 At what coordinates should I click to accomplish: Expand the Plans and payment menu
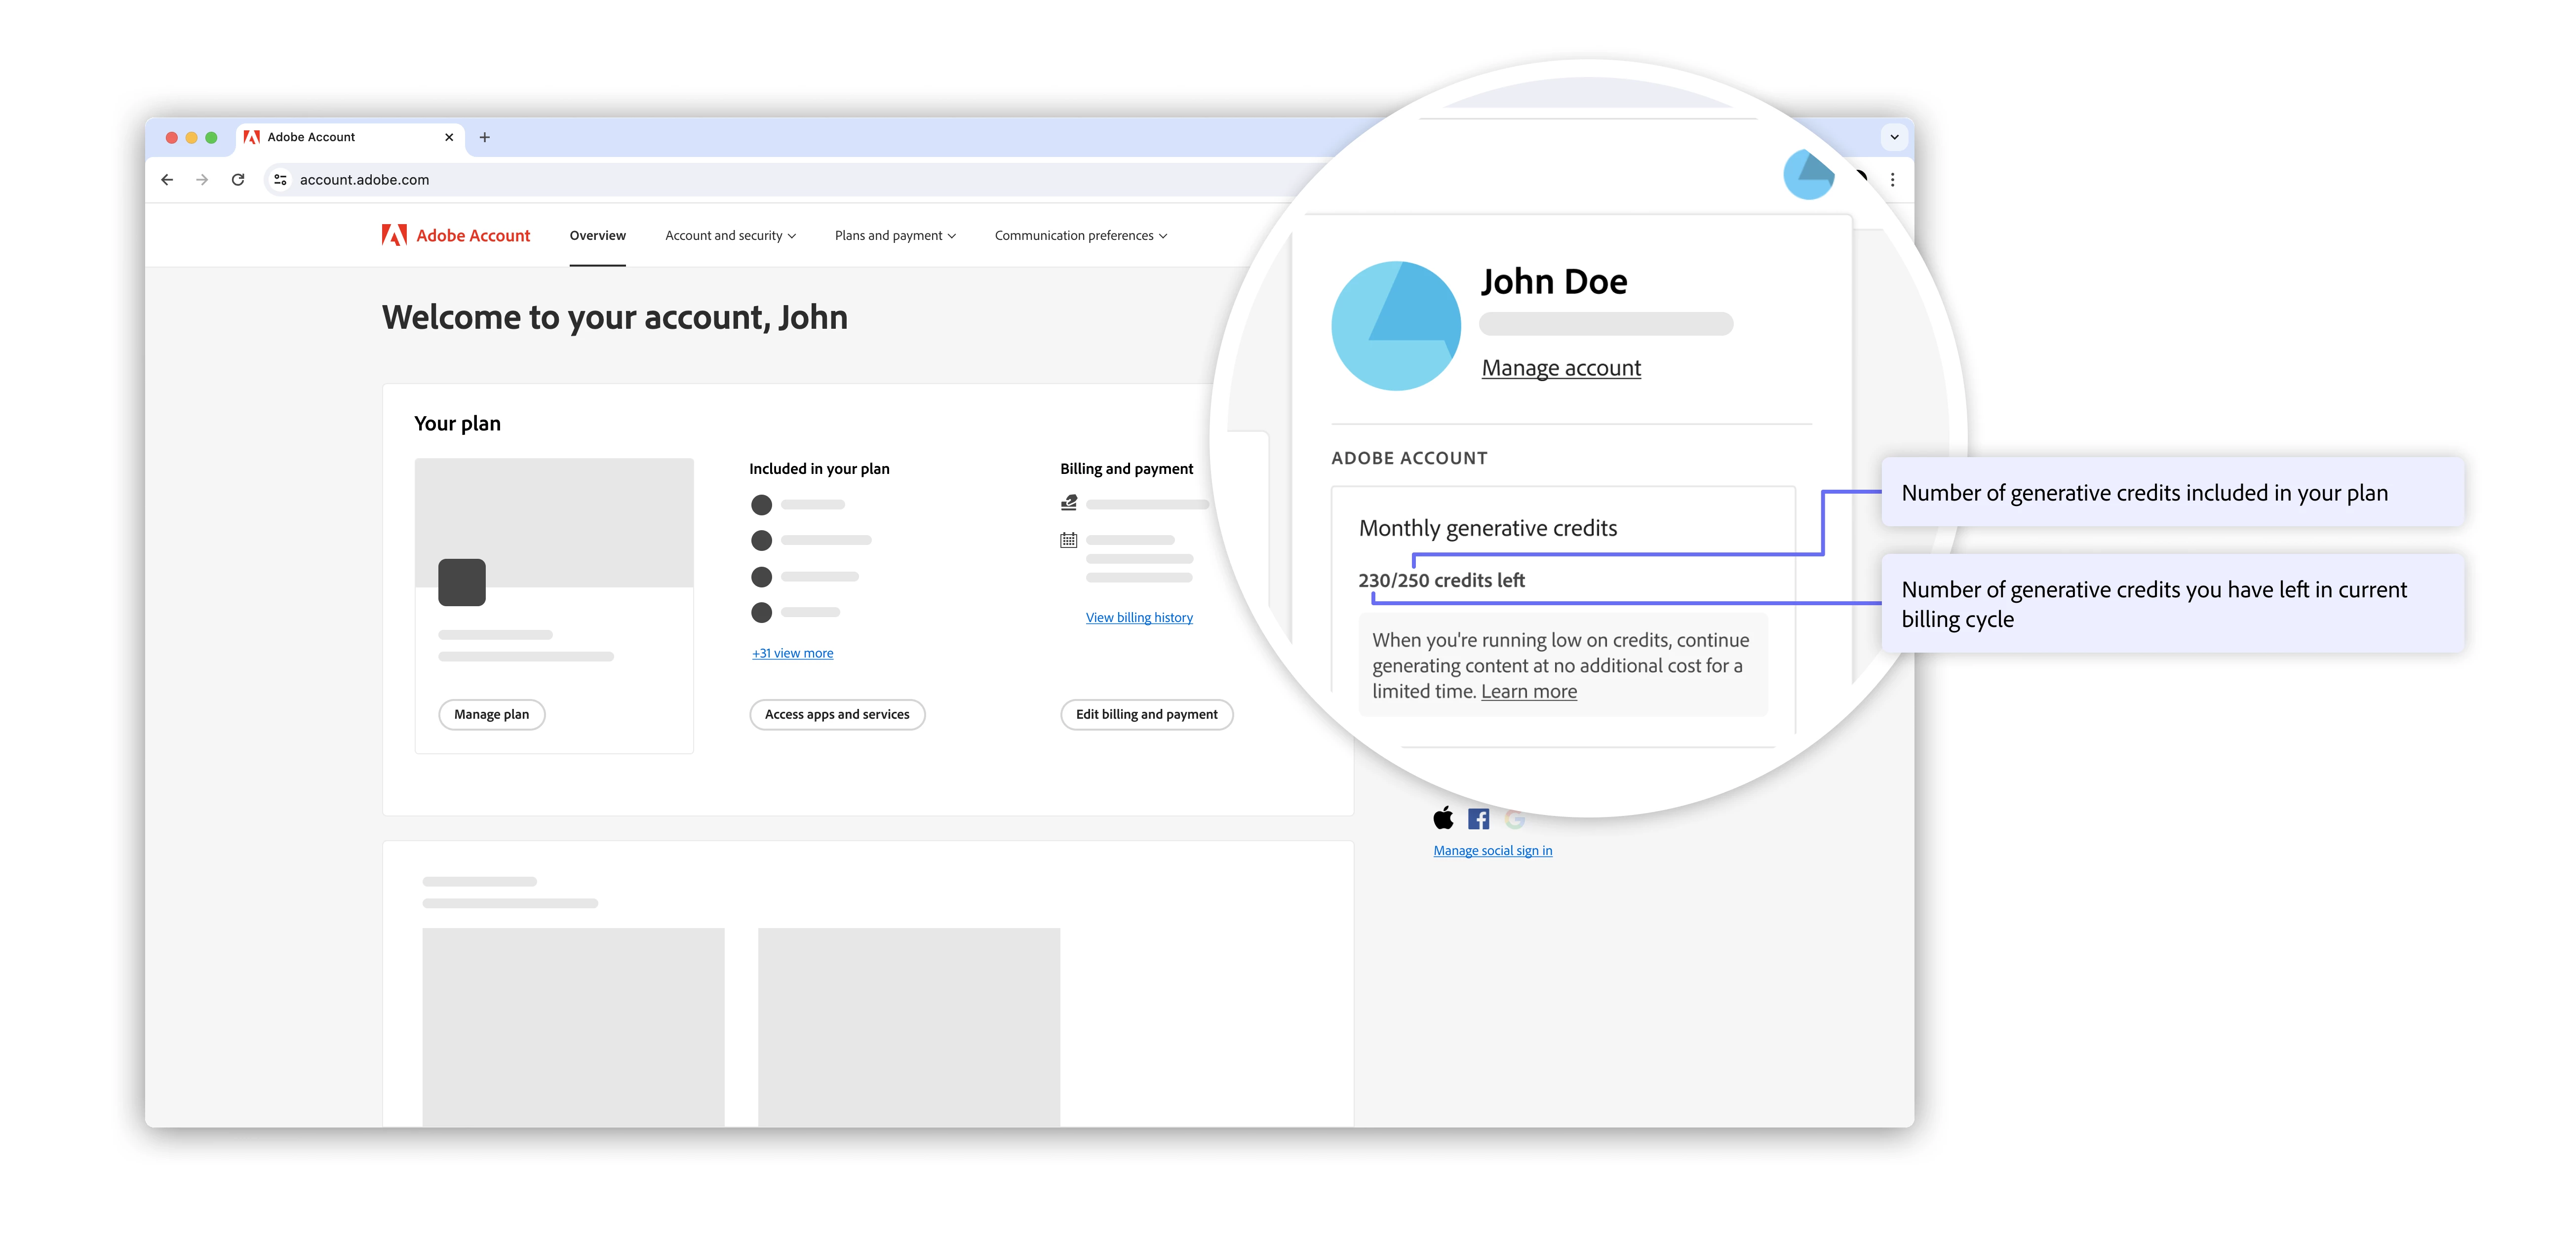point(895,236)
